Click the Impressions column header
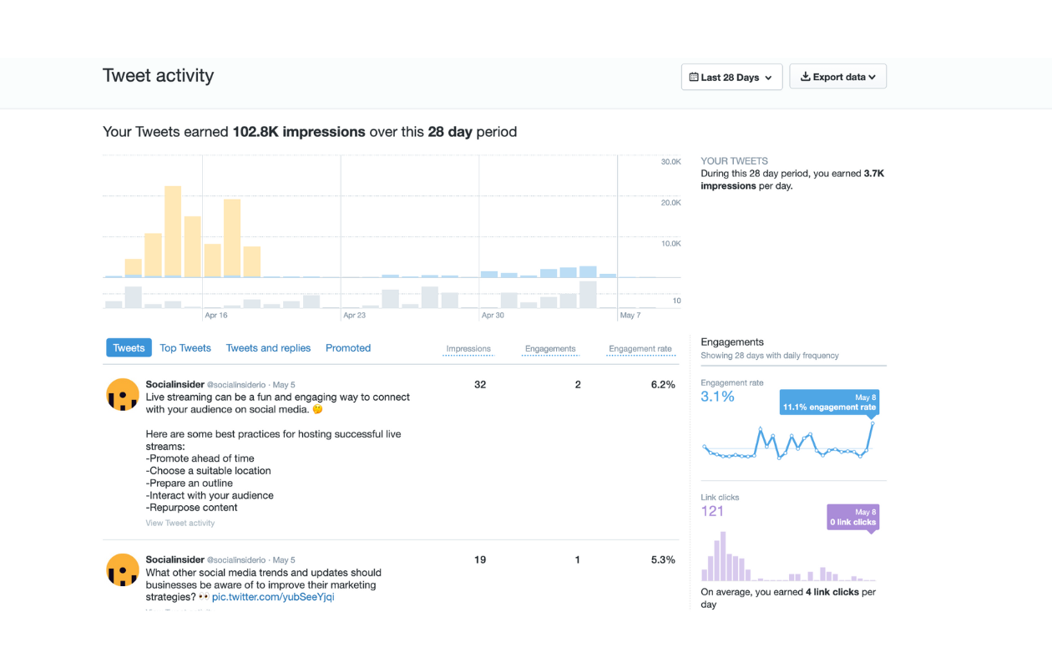 pyautogui.click(x=468, y=349)
